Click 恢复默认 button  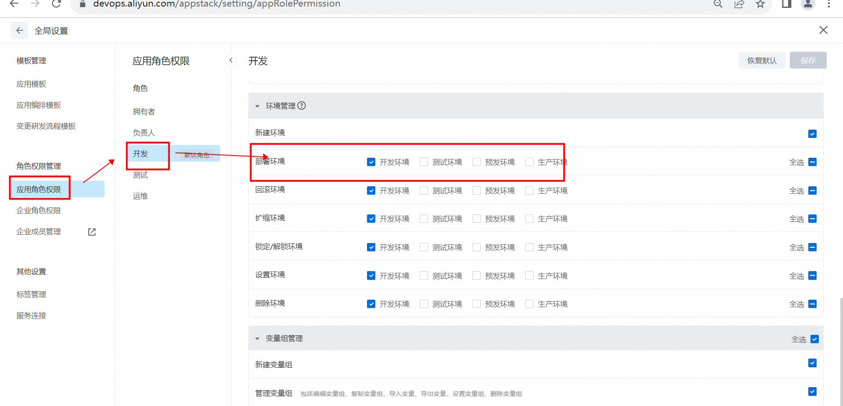tap(762, 60)
